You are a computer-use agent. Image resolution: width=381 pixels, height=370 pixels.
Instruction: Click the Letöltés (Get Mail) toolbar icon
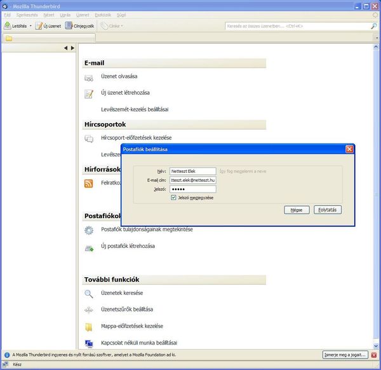(x=8, y=26)
